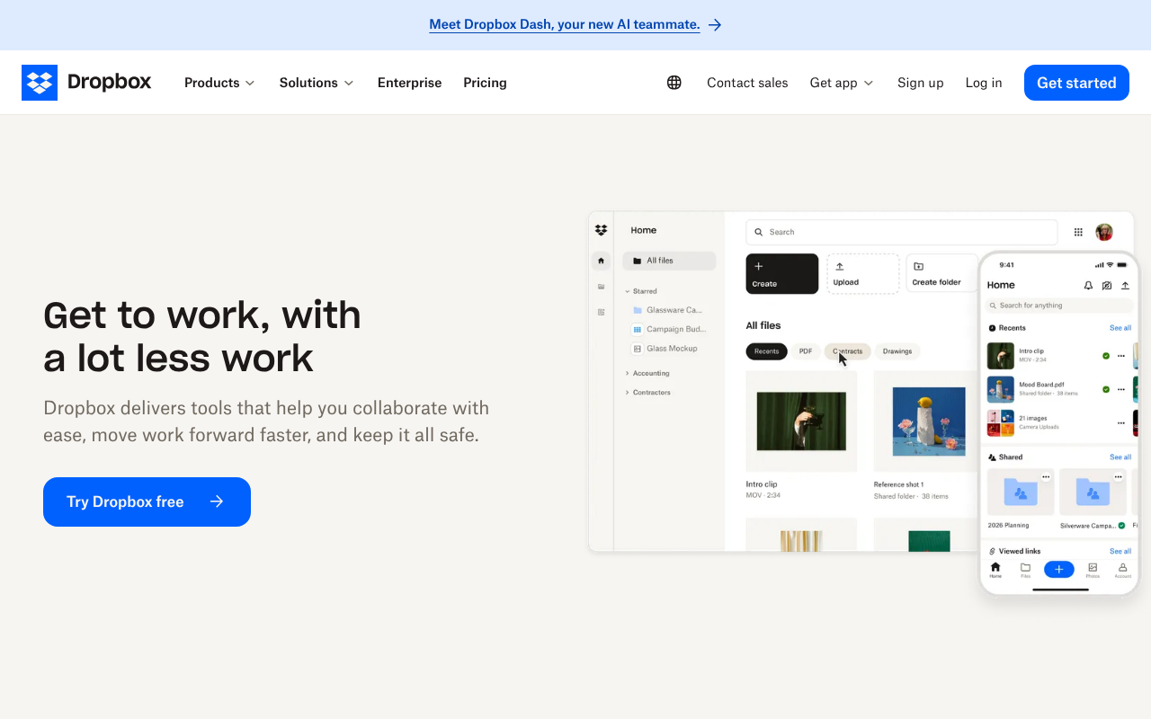Follow the arrow beside the Dropbox Dash banner
The width and height of the screenshot is (1151, 719).
715,25
